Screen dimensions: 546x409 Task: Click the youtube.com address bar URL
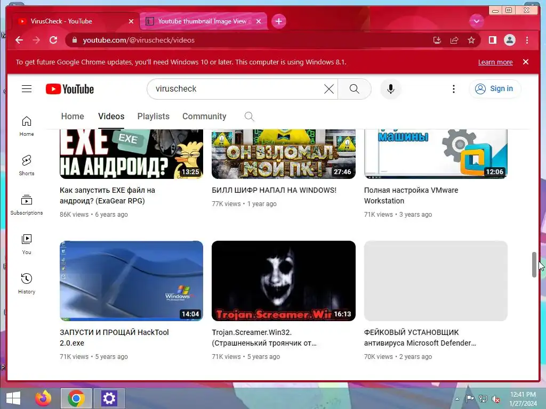click(x=139, y=40)
